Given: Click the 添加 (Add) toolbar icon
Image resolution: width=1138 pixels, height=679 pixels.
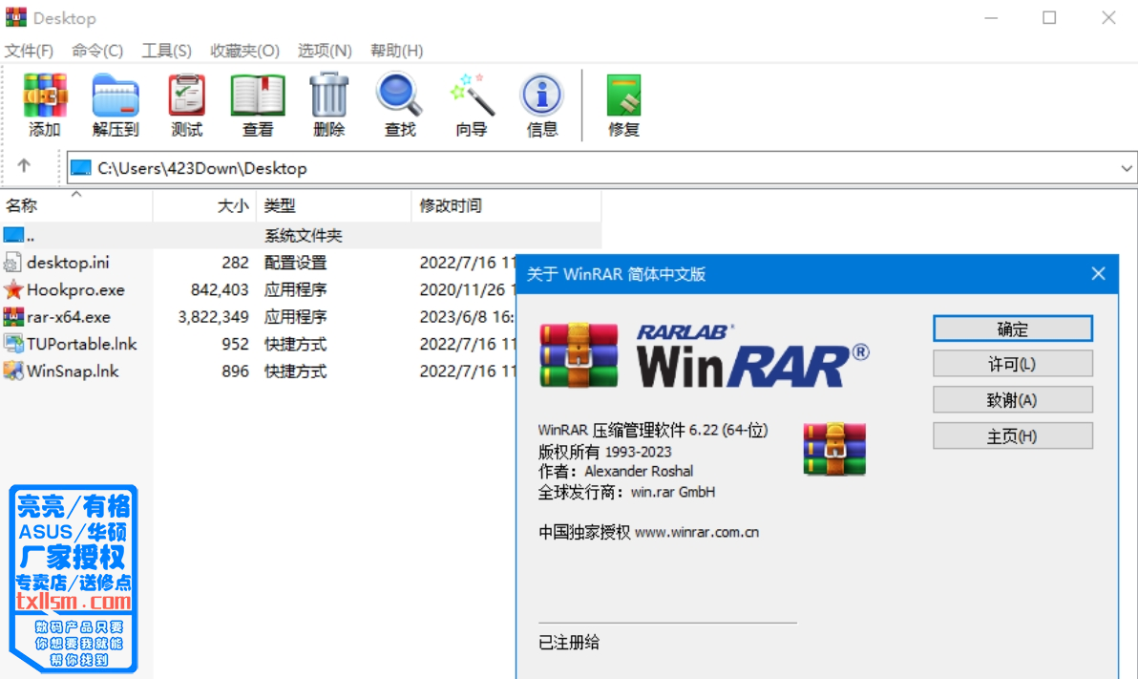Looking at the screenshot, I should [44, 95].
